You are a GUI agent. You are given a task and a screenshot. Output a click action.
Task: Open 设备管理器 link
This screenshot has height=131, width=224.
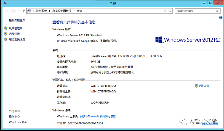(16, 28)
